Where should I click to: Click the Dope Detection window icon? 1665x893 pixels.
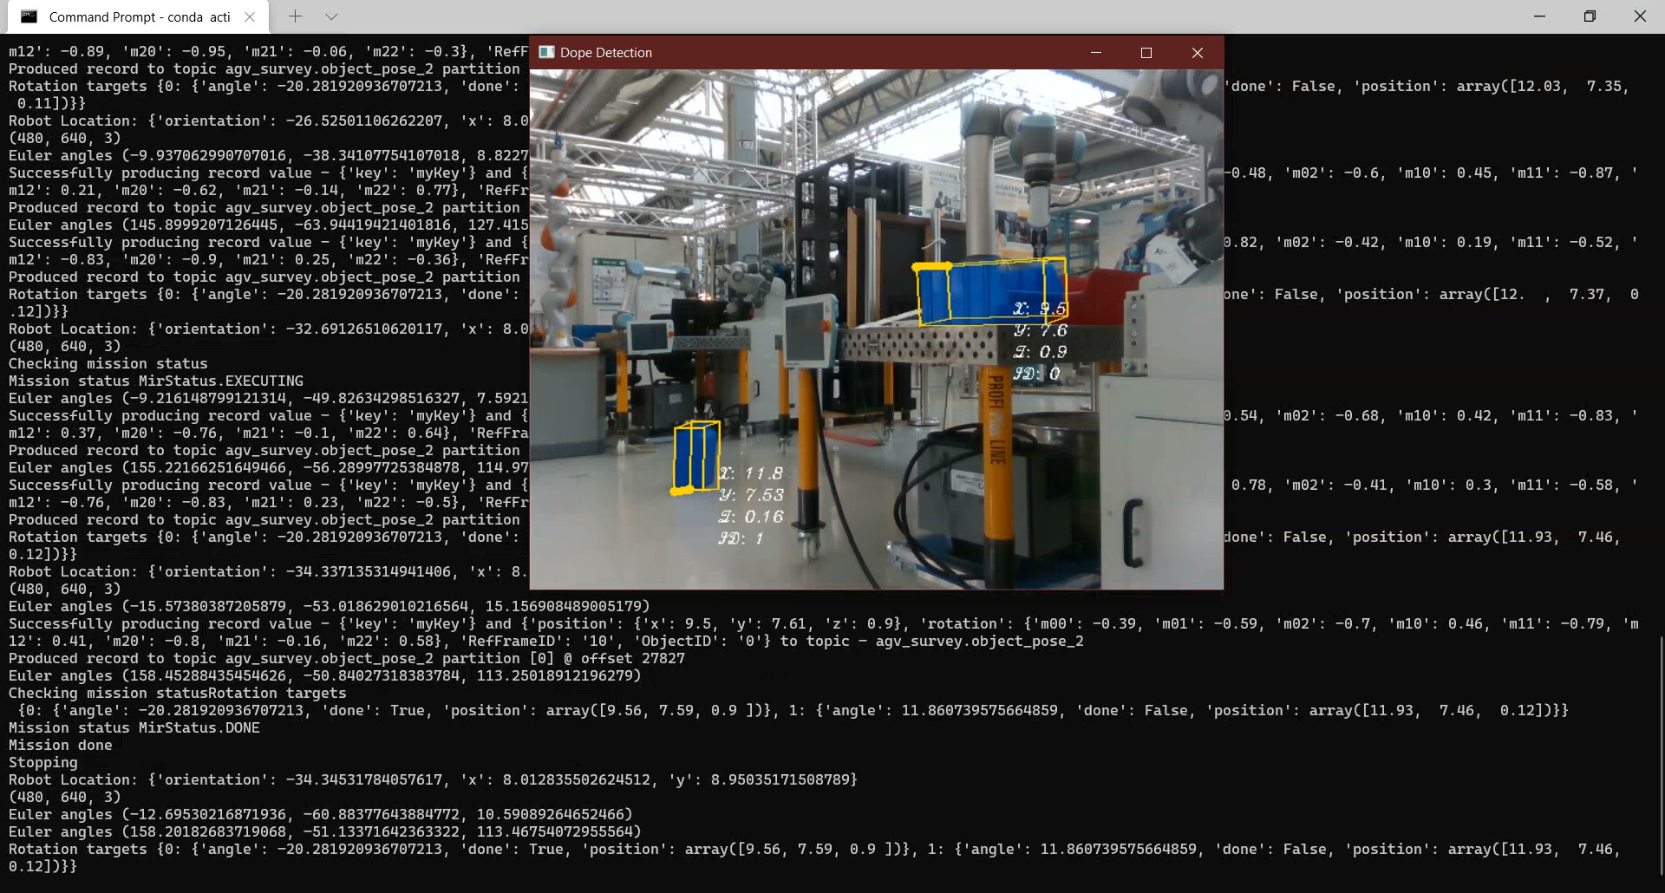546,52
